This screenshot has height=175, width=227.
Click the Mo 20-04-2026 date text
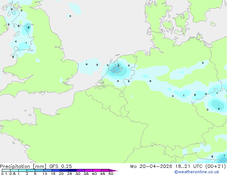[x=151, y=166]
